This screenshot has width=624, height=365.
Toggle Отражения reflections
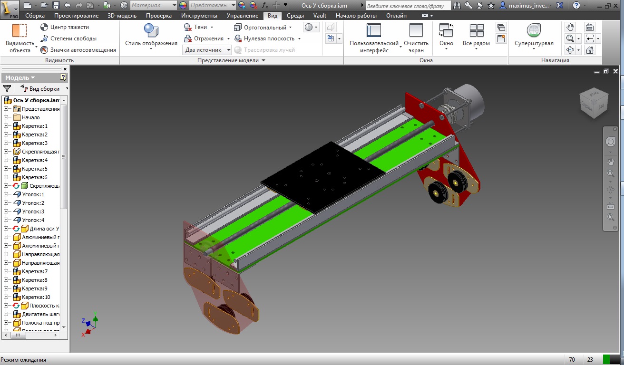tap(206, 38)
